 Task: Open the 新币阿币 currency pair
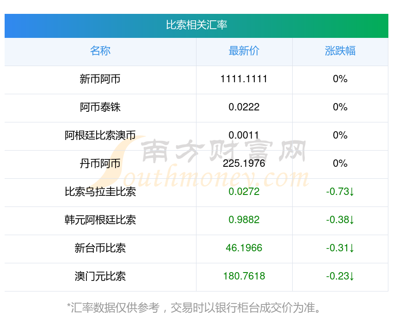tap(100, 79)
